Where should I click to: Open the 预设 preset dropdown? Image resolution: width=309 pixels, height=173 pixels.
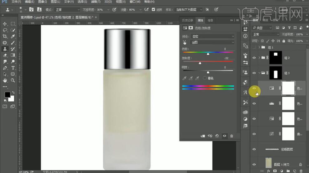tap(213, 36)
